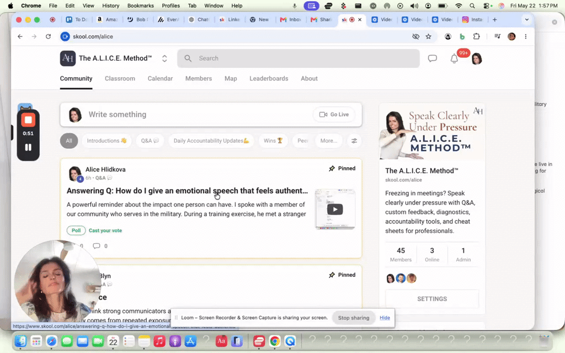Play the video thumbnail in the pinned post

pos(335,209)
